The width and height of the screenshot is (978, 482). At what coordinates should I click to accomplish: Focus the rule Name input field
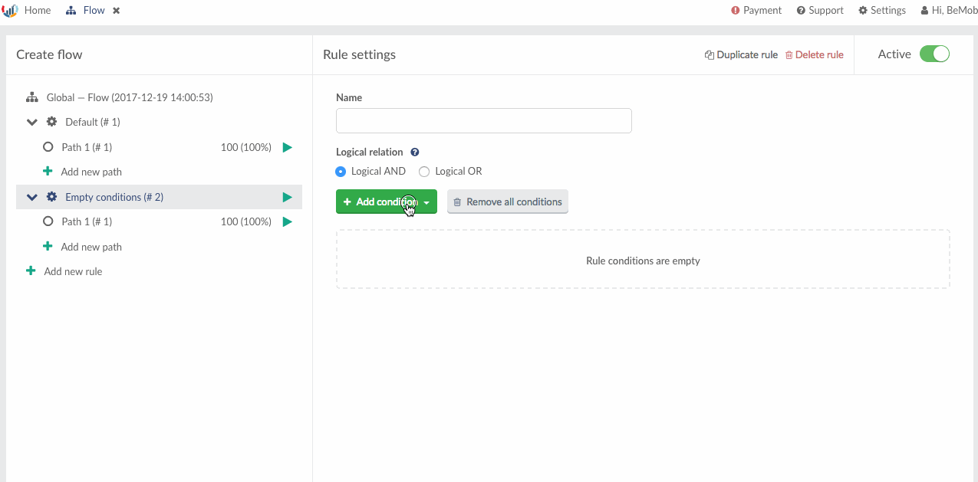(484, 120)
